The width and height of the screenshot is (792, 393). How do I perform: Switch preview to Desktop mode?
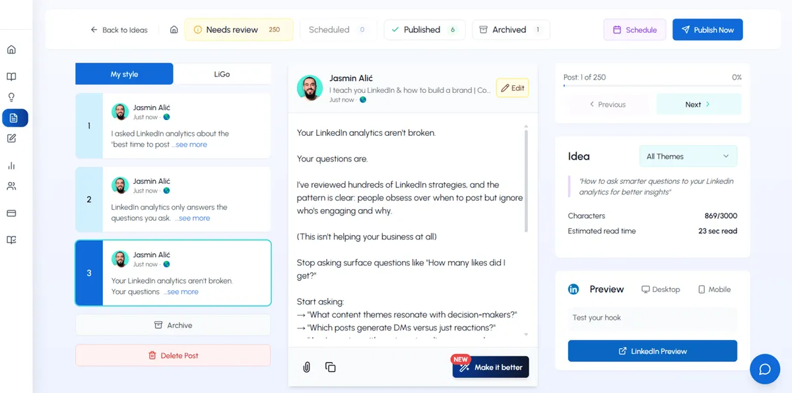pos(660,289)
